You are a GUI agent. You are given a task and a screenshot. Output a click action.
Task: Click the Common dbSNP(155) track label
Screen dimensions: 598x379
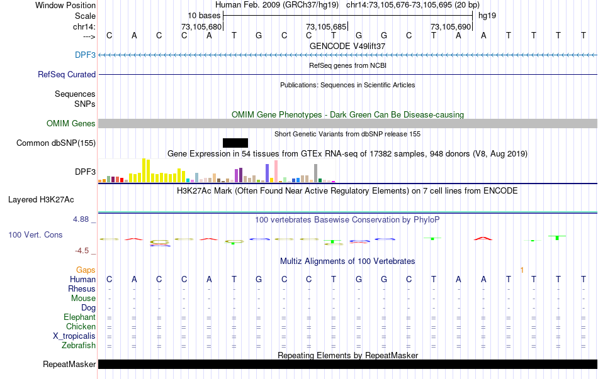(x=56, y=143)
